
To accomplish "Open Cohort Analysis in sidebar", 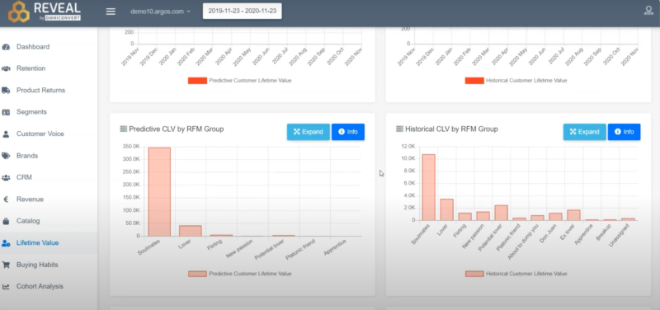I will tap(40, 286).
